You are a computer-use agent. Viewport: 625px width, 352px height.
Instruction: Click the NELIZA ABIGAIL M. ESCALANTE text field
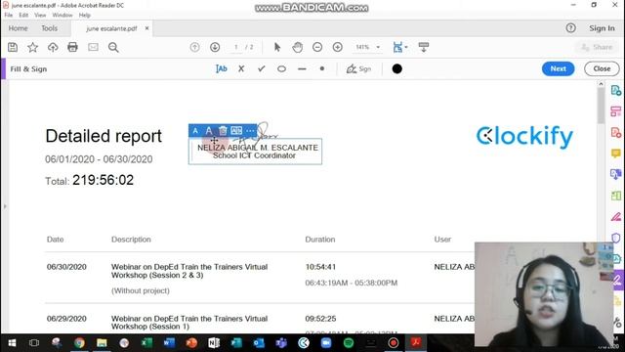pos(255,152)
